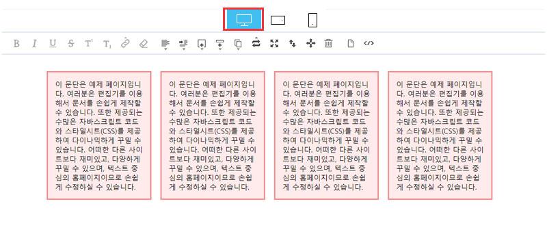The image size is (547, 247).
Task: Insert a hyperlink
Action: pyautogui.click(x=125, y=44)
